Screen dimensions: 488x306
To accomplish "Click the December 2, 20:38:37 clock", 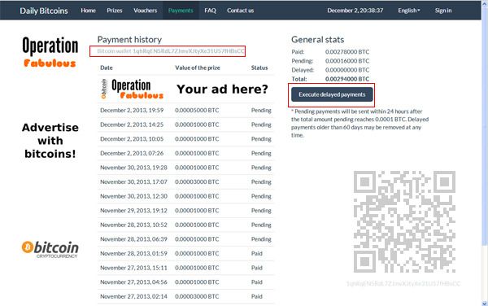I will 355,11.
